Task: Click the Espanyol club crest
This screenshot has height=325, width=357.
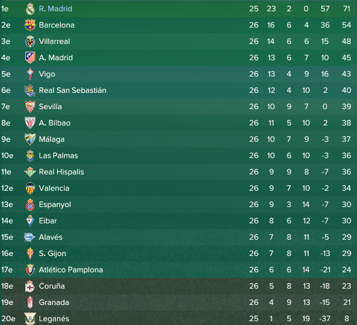Action: pos(30,205)
